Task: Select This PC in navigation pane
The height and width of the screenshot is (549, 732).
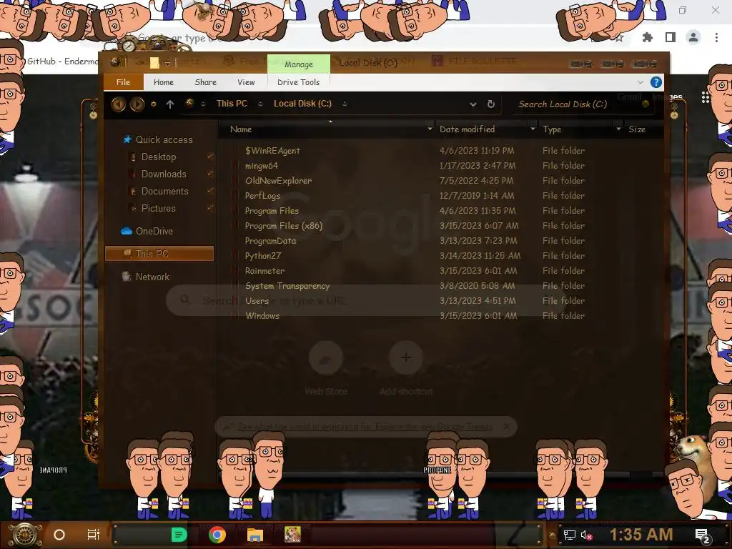Action: coord(159,254)
